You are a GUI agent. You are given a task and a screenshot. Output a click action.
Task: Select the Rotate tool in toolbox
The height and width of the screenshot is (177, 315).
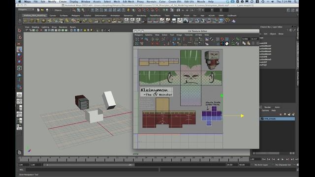click(20, 56)
